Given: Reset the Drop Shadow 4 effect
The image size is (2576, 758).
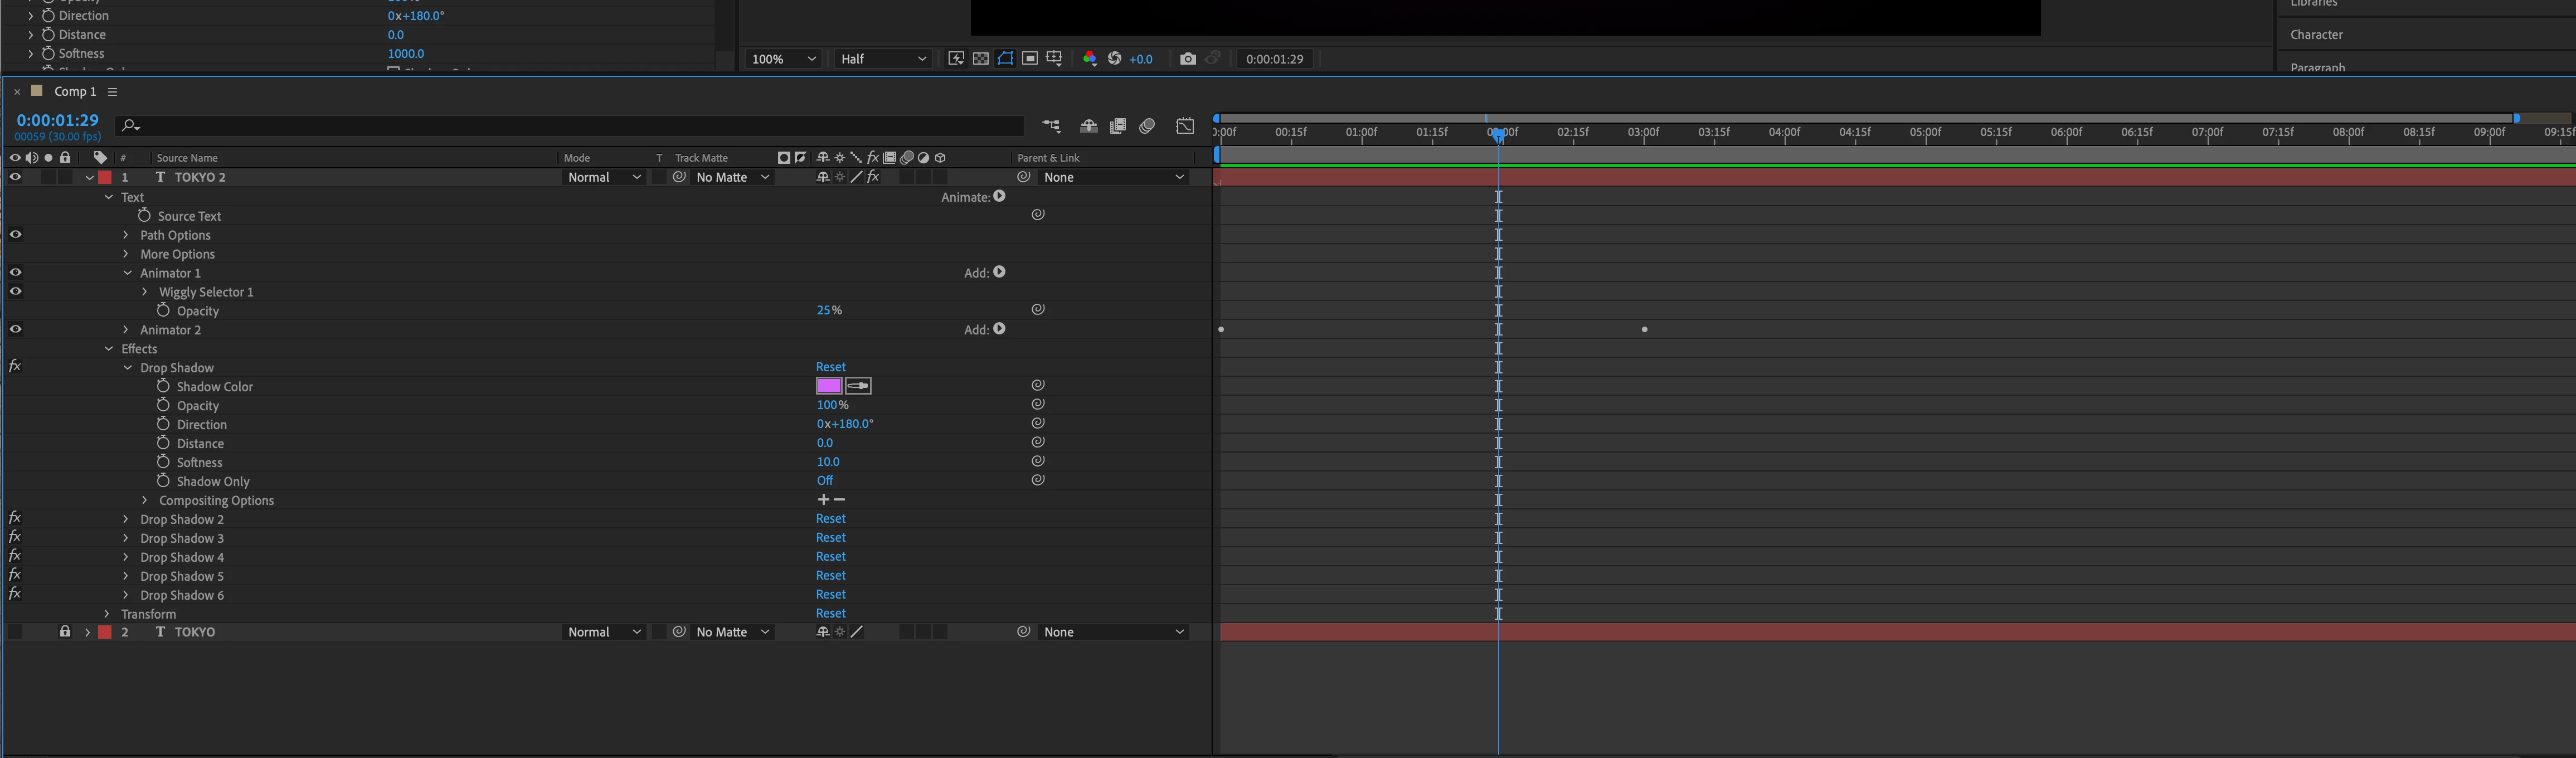Looking at the screenshot, I should click(830, 556).
